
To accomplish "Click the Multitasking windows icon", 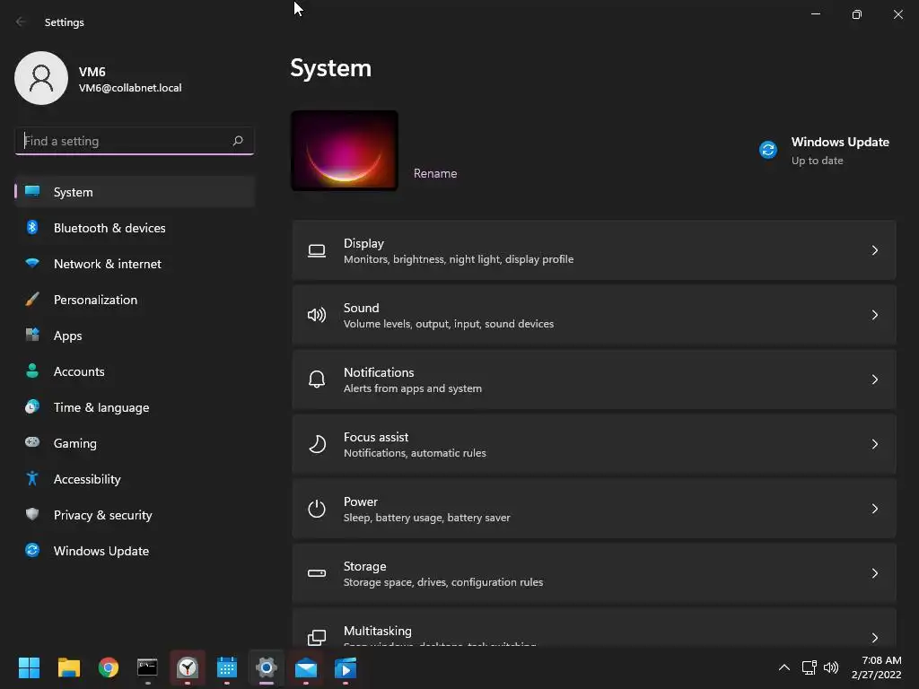I will [317, 638].
